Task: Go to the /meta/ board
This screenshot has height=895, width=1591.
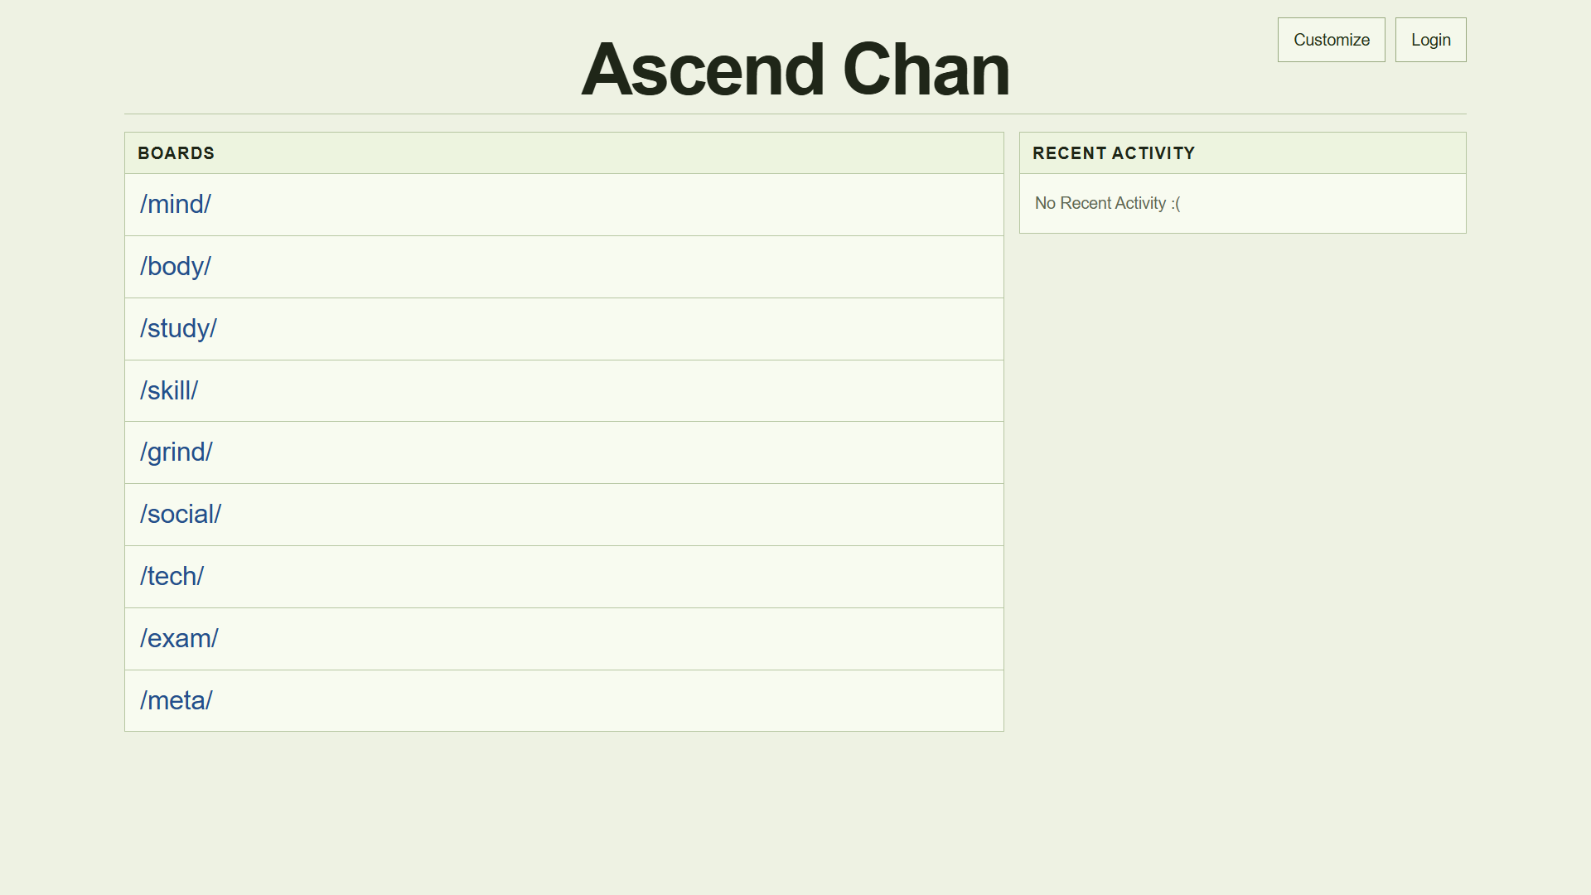Action: 177,701
